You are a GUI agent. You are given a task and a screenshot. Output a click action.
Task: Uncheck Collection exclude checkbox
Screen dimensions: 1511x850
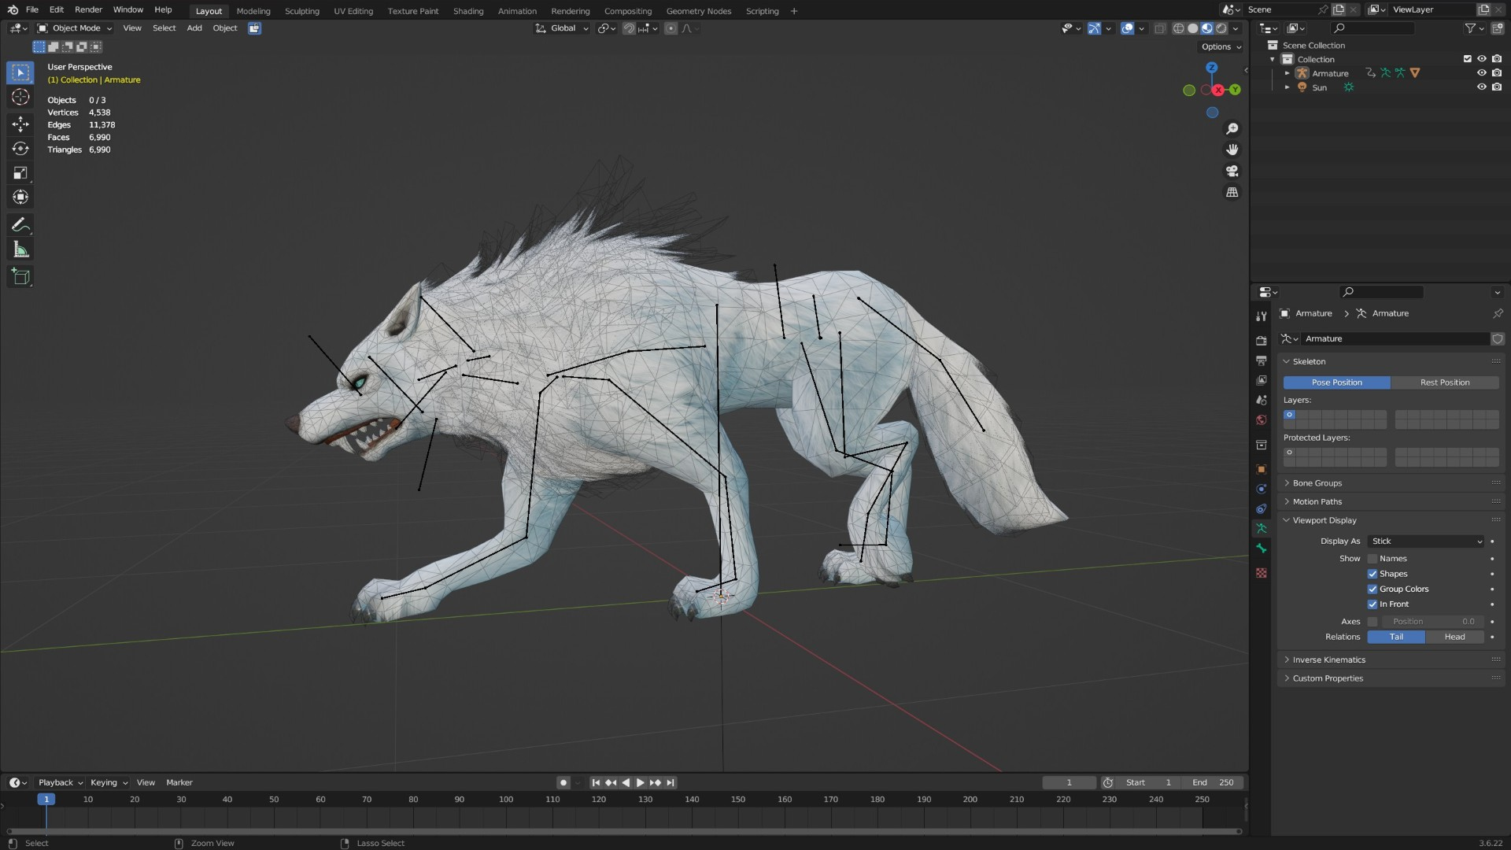coord(1467,59)
